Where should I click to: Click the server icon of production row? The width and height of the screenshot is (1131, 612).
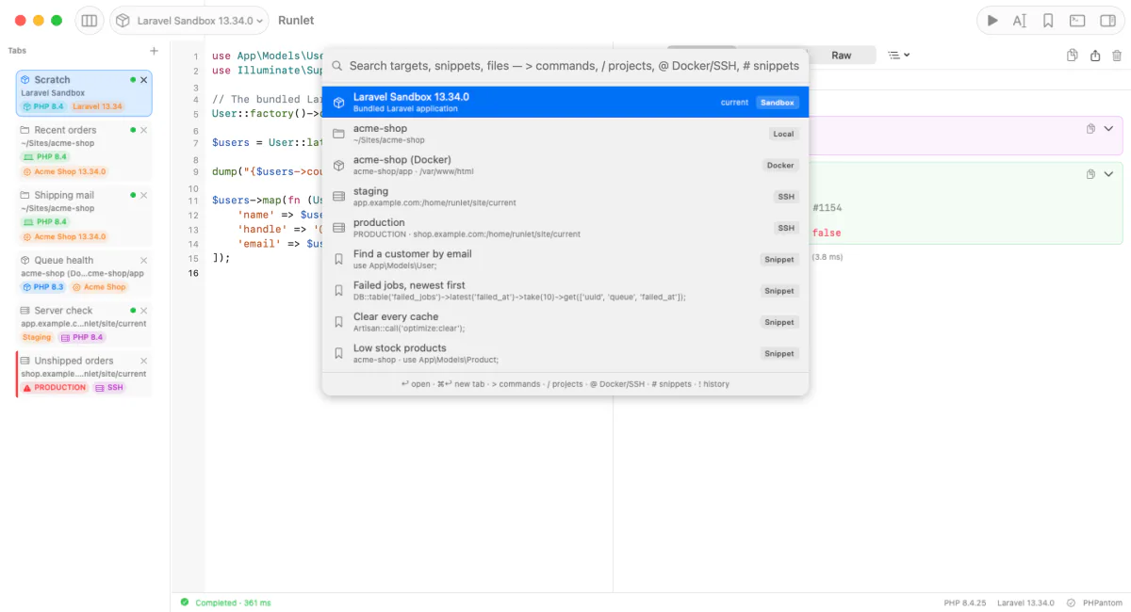tap(338, 228)
